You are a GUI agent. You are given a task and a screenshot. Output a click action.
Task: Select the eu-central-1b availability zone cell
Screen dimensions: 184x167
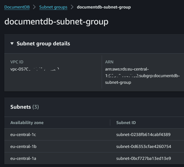coord(23,146)
